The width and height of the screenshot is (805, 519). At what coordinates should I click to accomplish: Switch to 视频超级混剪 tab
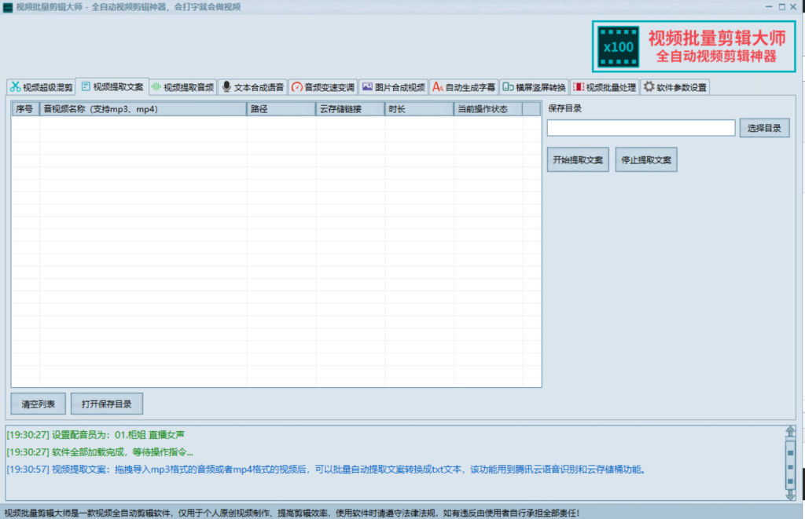[42, 86]
